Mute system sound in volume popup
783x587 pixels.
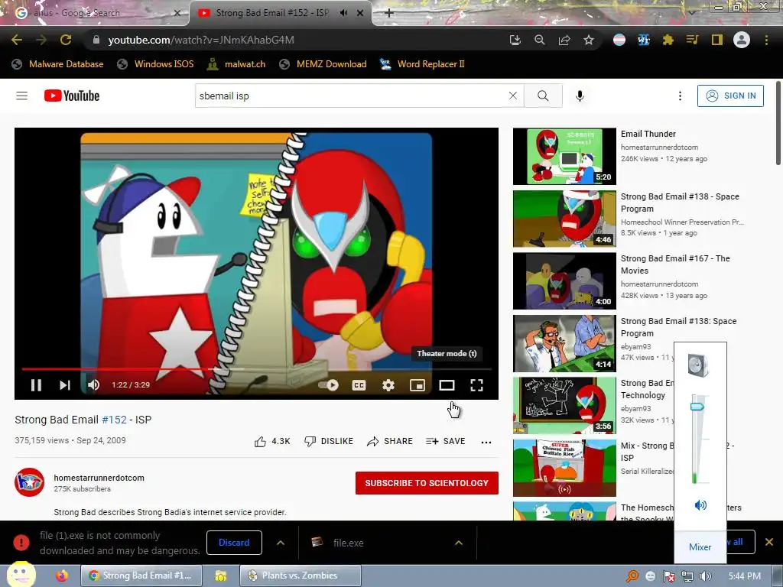[x=700, y=505]
